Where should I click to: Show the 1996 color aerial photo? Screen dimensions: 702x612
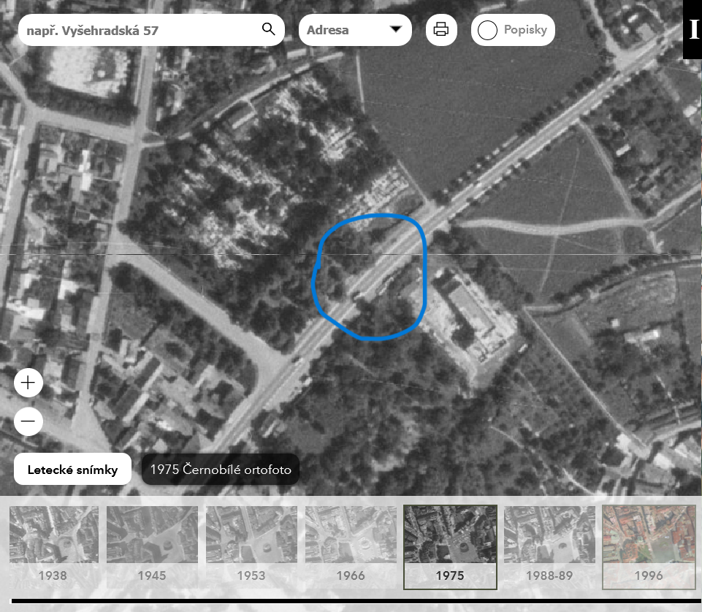pos(649,547)
